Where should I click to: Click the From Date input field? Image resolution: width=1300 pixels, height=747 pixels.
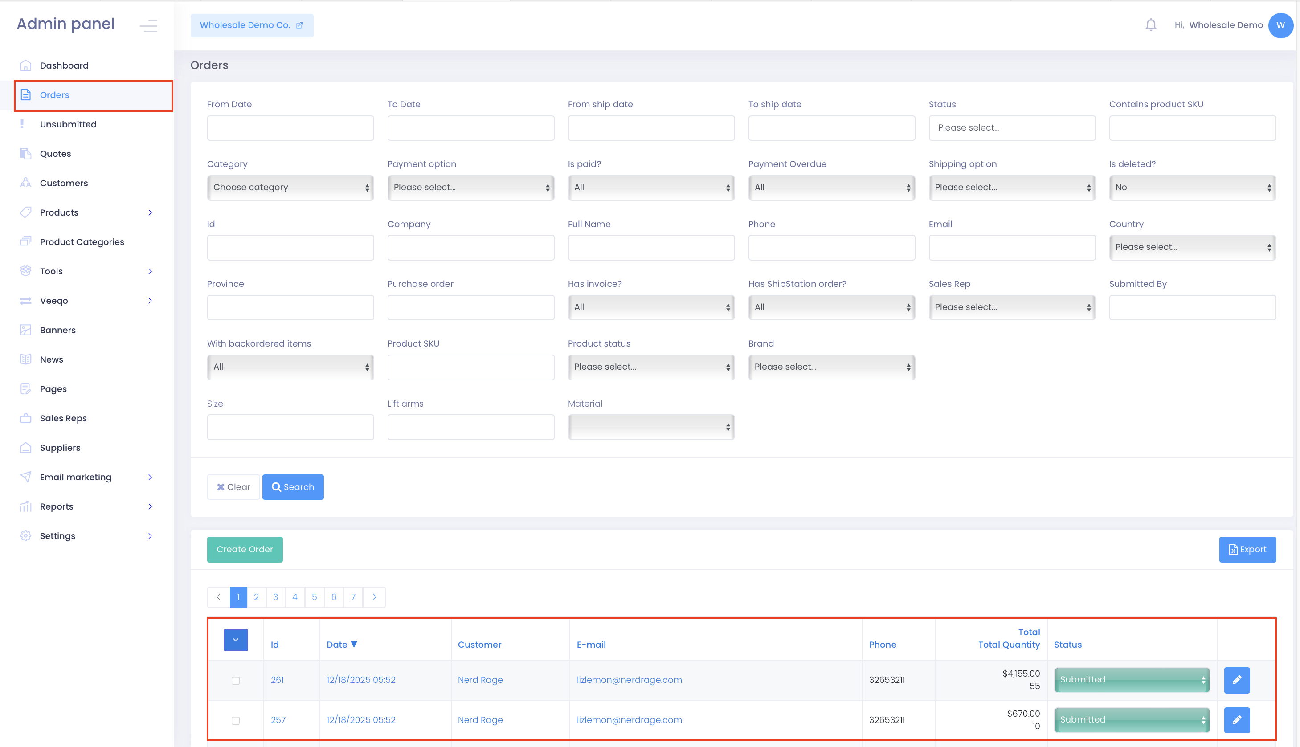[290, 128]
